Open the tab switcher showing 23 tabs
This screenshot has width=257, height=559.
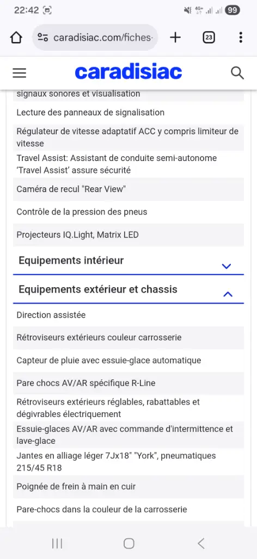click(209, 38)
